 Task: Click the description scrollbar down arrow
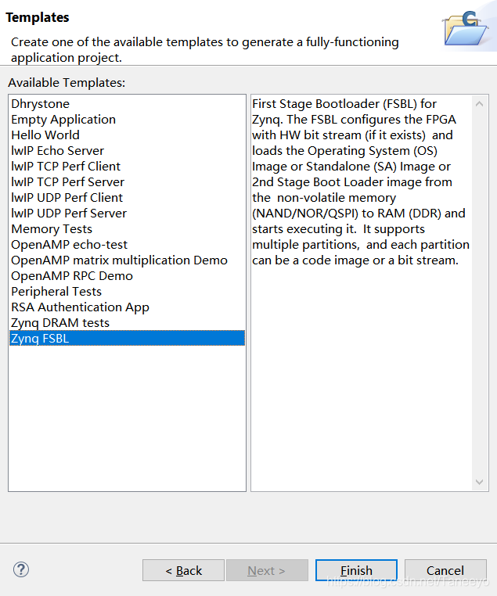(480, 482)
